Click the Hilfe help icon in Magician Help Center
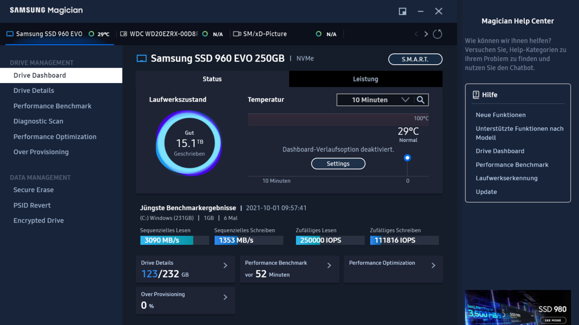 tap(475, 94)
